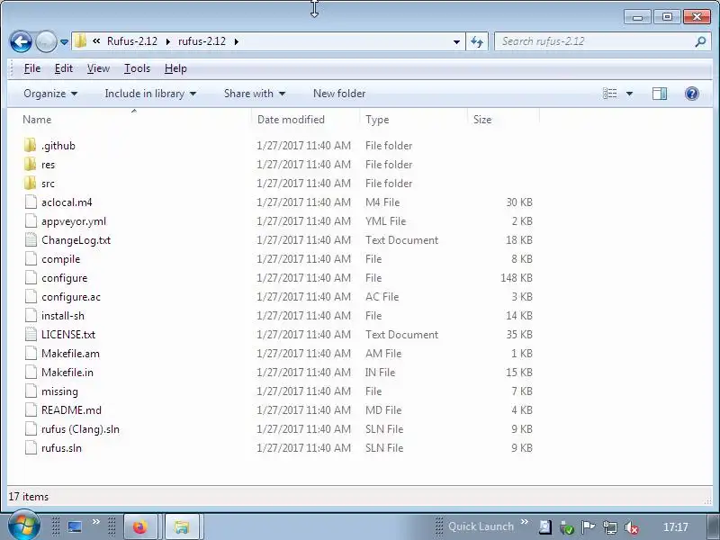Image resolution: width=720 pixels, height=540 pixels.
Task: Sort by Date modified column header
Action: coord(305,120)
